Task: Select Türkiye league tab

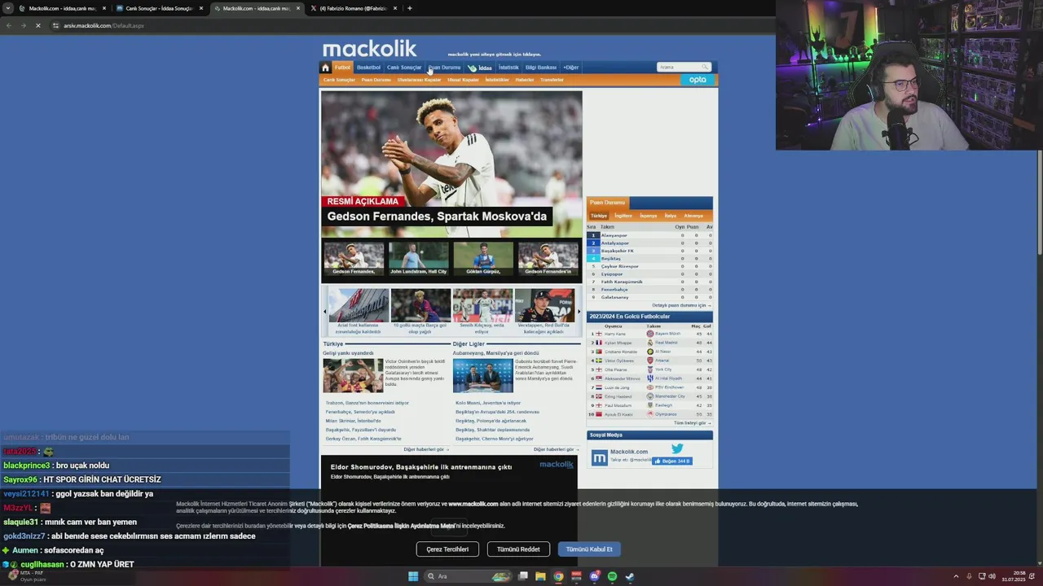Action: point(599,216)
